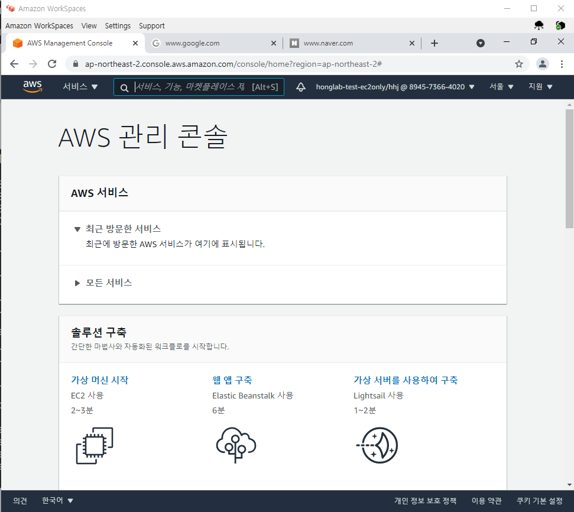The height and width of the screenshot is (512, 574).
Task: Click the EC2 사용 description text
Action: [x=87, y=396]
